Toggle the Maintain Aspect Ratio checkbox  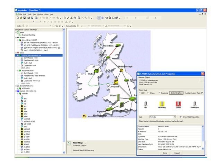tap(202, 93)
